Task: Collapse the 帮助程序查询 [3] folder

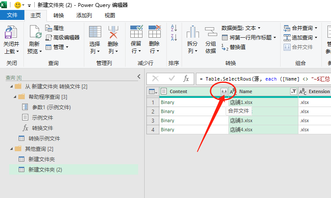Action: (x=15, y=97)
